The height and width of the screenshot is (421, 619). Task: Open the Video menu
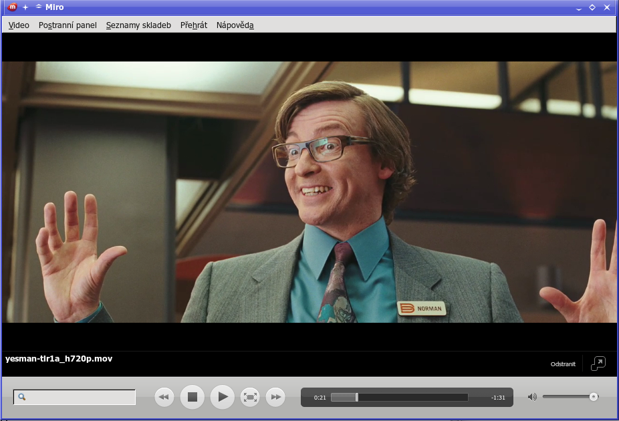(19, 25)
